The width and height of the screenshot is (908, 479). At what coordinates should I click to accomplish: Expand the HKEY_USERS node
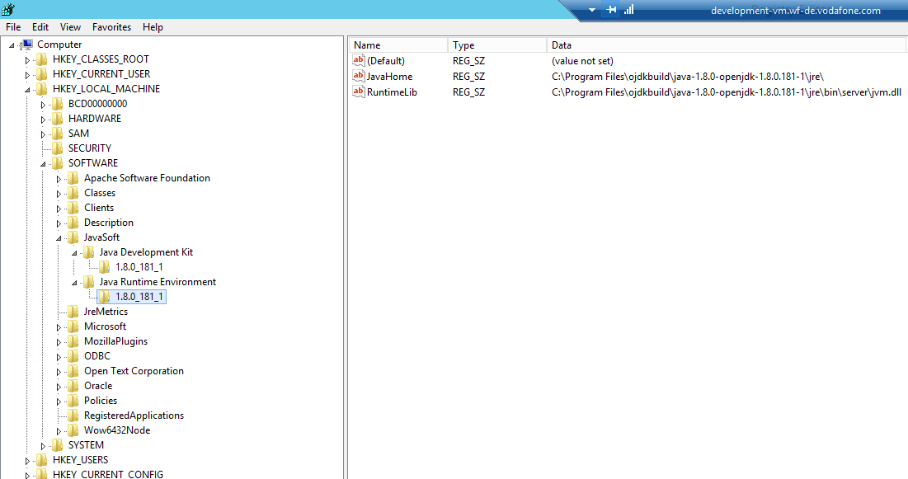27,461
